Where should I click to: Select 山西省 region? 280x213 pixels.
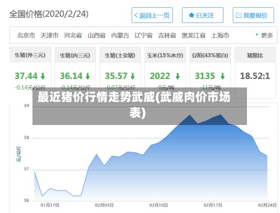(x=96, y=35)
